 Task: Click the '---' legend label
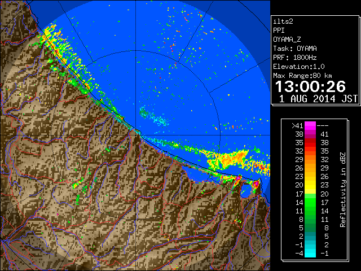click(x=323, y=125)
